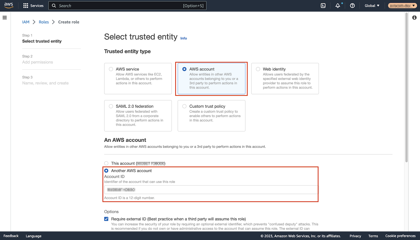This screenshot has height=240, width=420.
Task: Launch the CloudShell terminal icon
Action: (323, 6)
